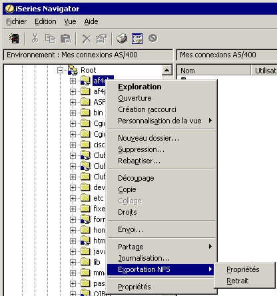Choose Rebaptiser... in the context menu

click(x=161, y=161)
